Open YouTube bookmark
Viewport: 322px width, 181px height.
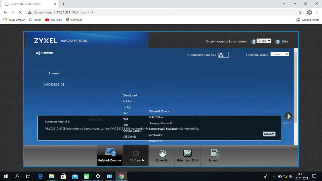[53, 20]
